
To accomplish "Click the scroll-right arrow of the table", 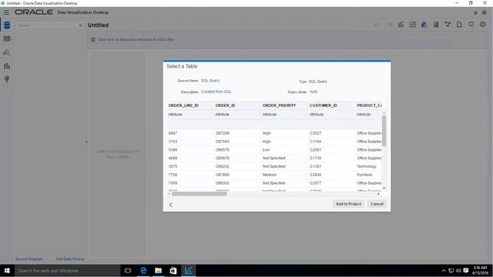I will click(378, 194).
